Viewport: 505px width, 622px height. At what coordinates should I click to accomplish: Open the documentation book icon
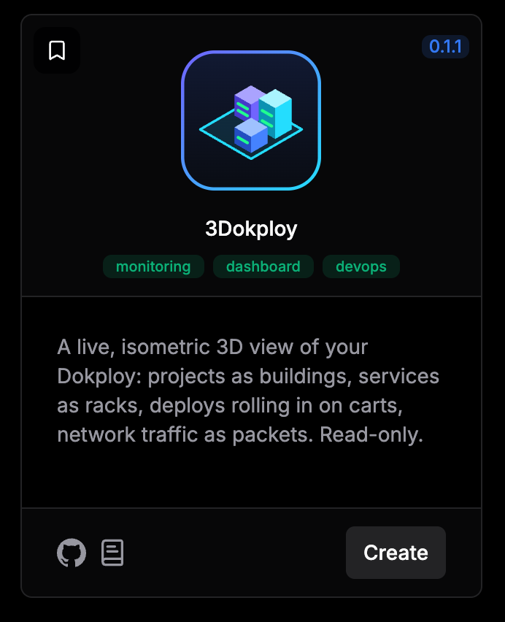(112, 553)
